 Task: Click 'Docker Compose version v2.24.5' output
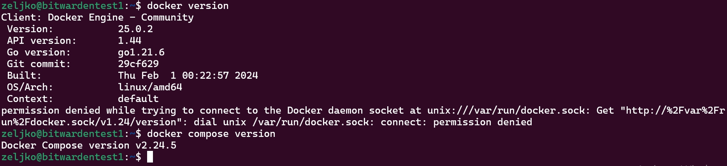[x=89, y=145]
